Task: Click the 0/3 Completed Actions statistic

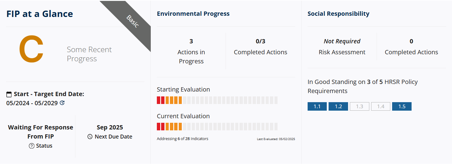Action: pos(261,47)
